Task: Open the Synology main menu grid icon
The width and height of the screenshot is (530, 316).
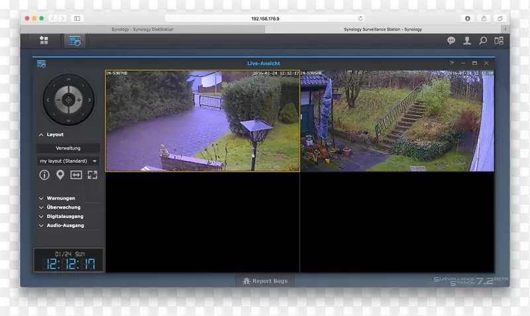Action: click(x=44, y=40)
